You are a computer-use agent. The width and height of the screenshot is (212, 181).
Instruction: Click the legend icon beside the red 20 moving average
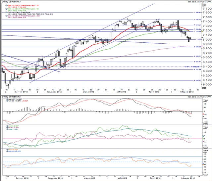[6, 5]
